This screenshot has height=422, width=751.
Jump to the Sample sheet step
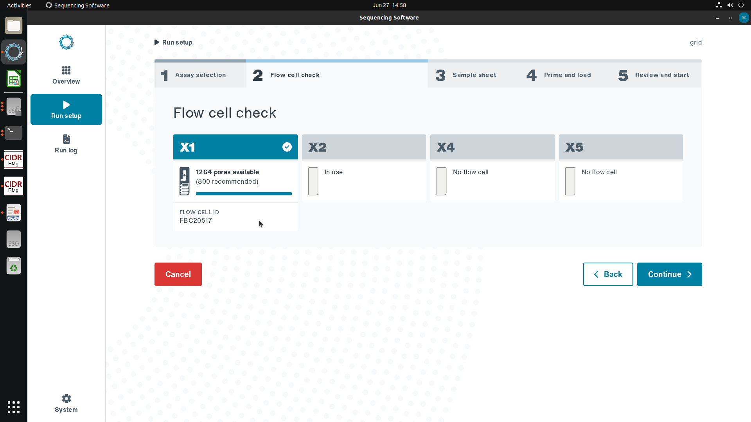pos(474,75)
